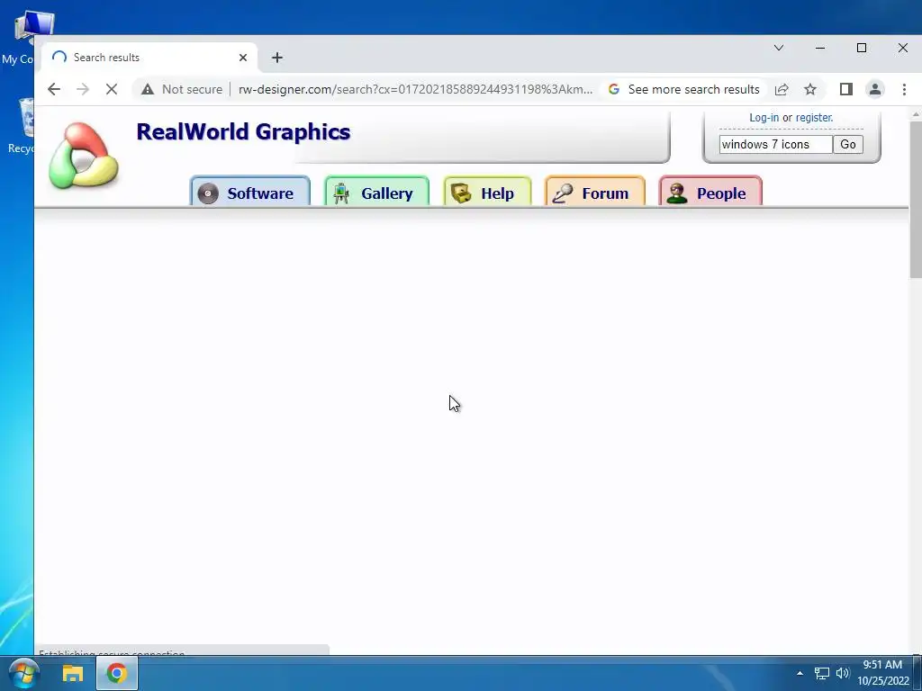This screenshot has height=691, width=922.
Task: Go back to the previous page
Action: tap(54, 89)
